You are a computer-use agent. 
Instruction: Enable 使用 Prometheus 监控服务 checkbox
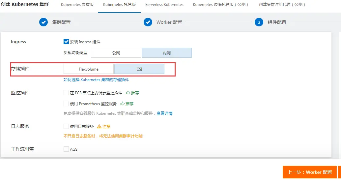click(x=66, y=104)
